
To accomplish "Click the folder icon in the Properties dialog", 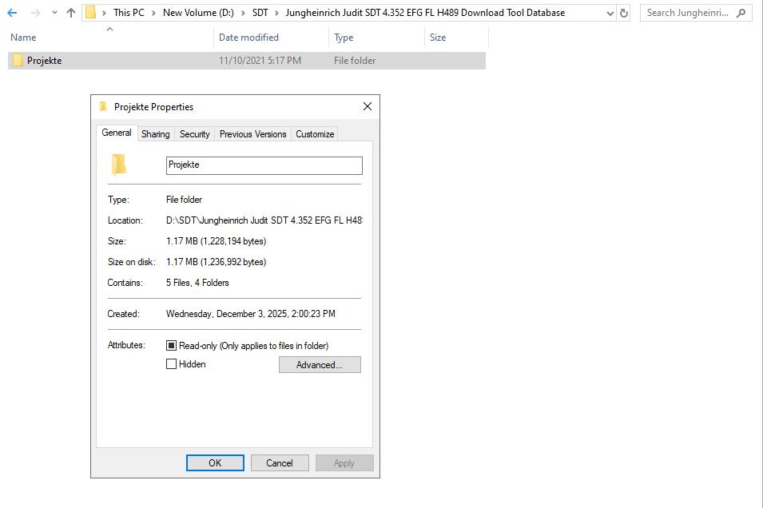I will [x=118, y=165].
